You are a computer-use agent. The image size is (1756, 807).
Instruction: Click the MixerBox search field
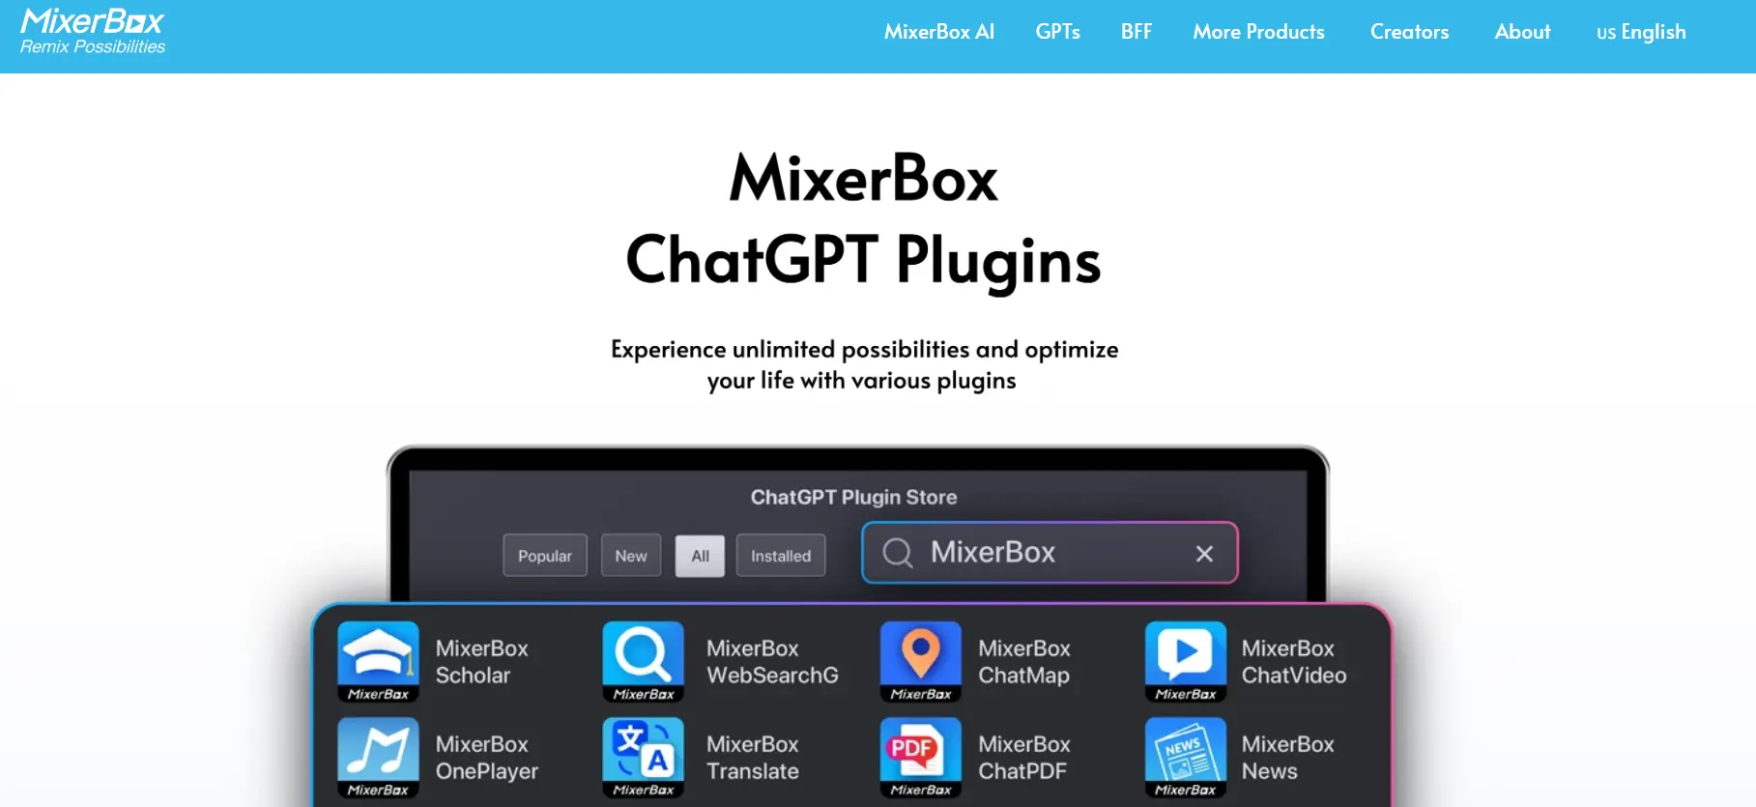(x=1050, y=553)
